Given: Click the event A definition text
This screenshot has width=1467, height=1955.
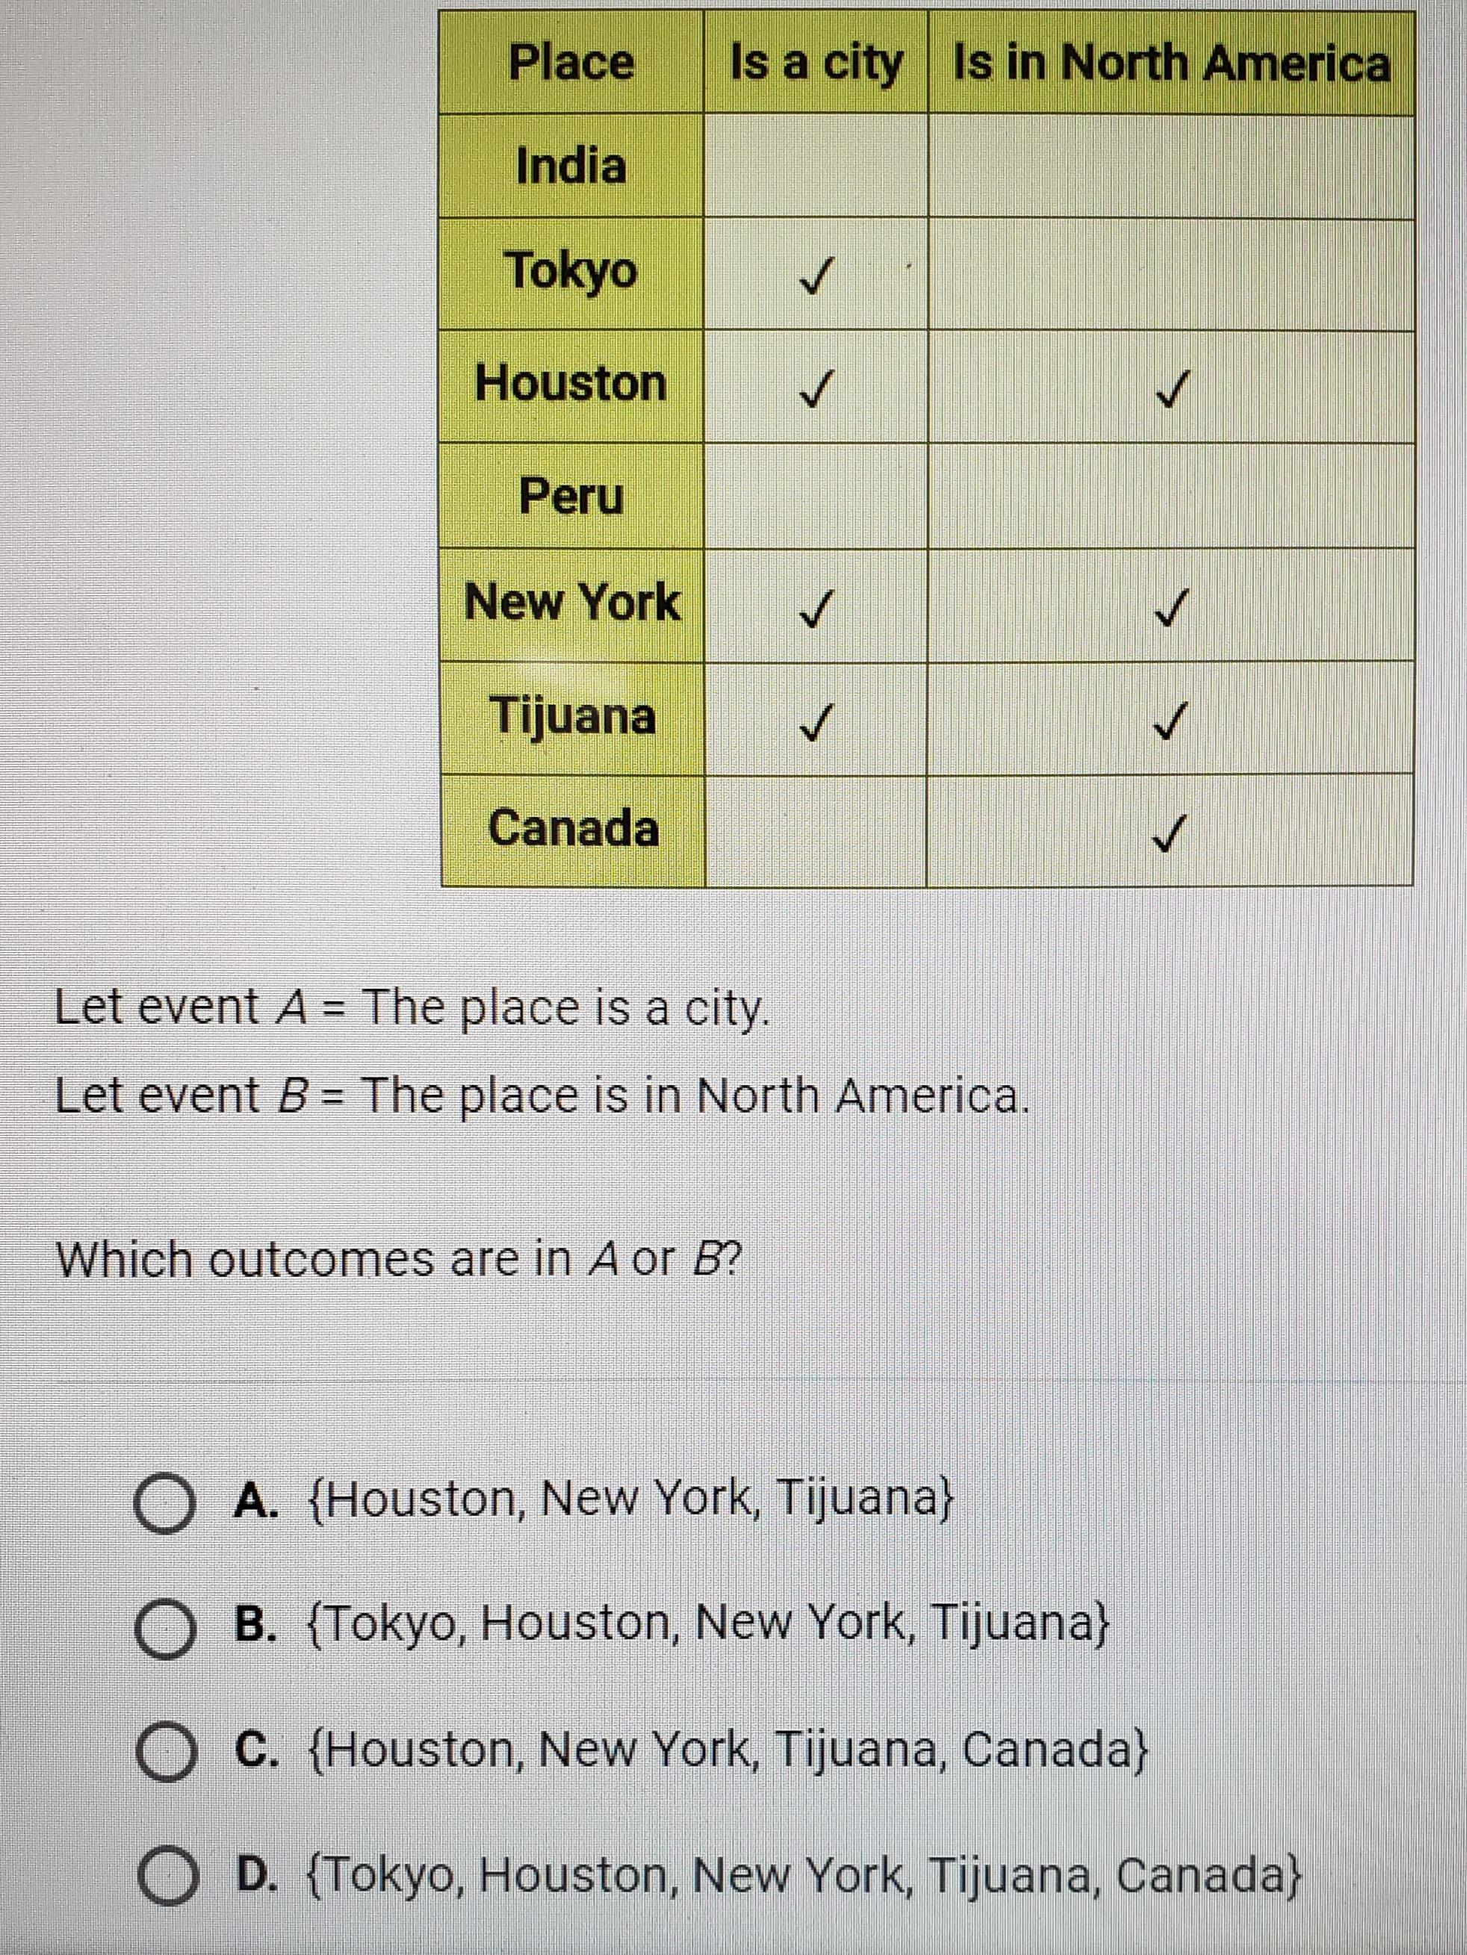Looking at the screenshot, I should click(x=412, y=1007).
